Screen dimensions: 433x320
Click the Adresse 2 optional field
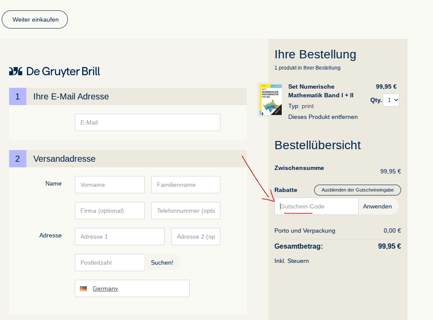coord(196,237)
